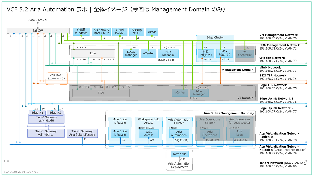
Task: Select Tier-1 Gateway Aria Suite Lifecycle box
Action: pyautogui.click(x=82, y=133)
